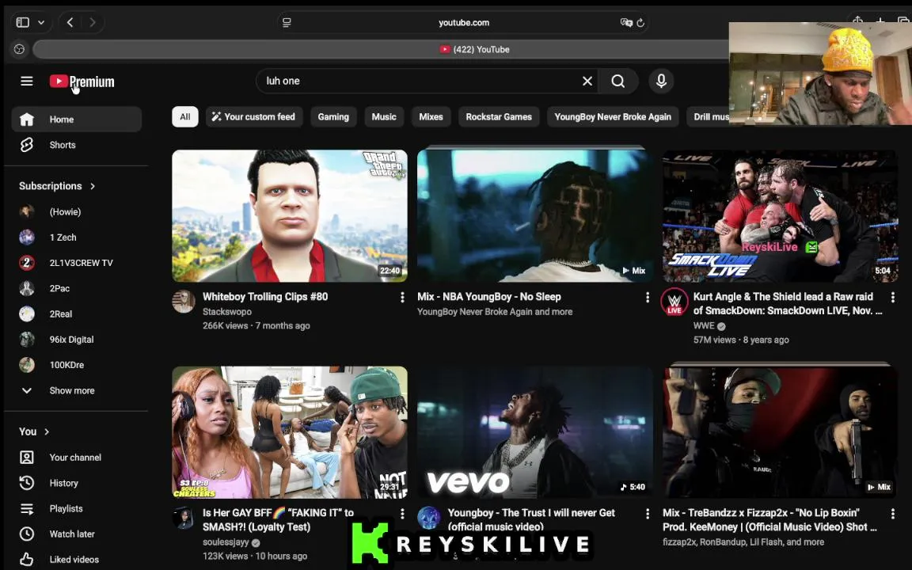Open options for NBA YoungBoy mix
Screen dimensions: 912x570
click(648, 297)
